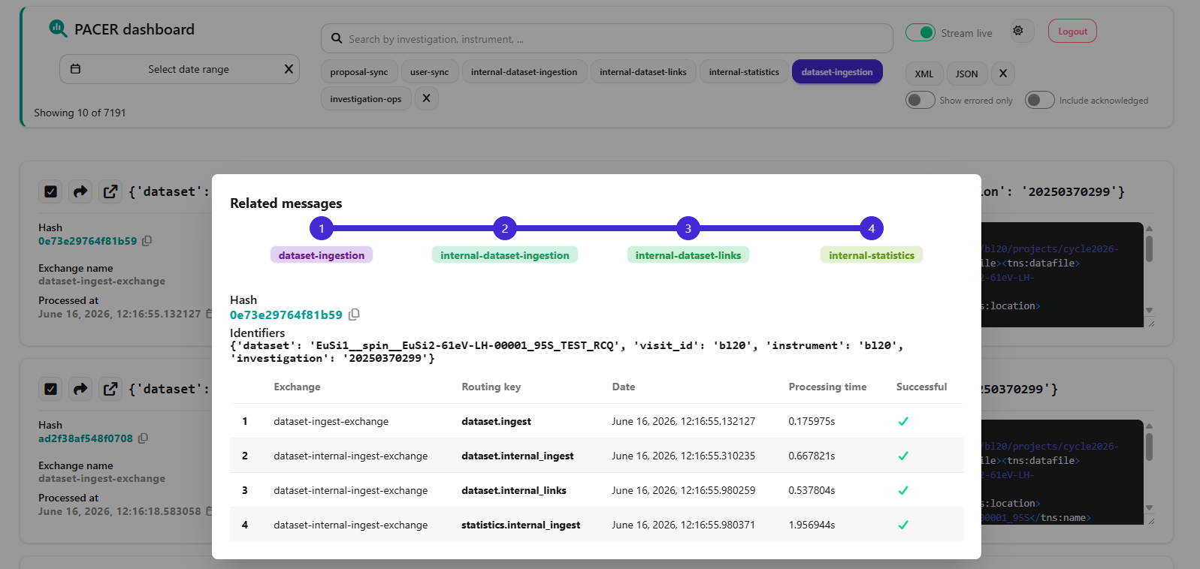This screenshot has width=1200, height=569.
Task: Select investigation-ops queue filter
Action: (x=366, y=98)
